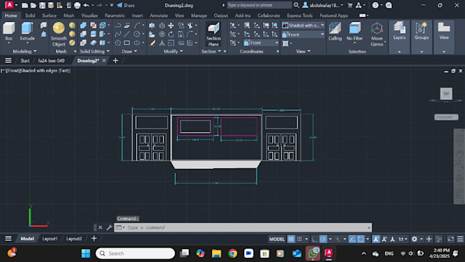Toggle 2D object snap in status bar
Screen dimensions: 465x262
(x=360, y=239)
